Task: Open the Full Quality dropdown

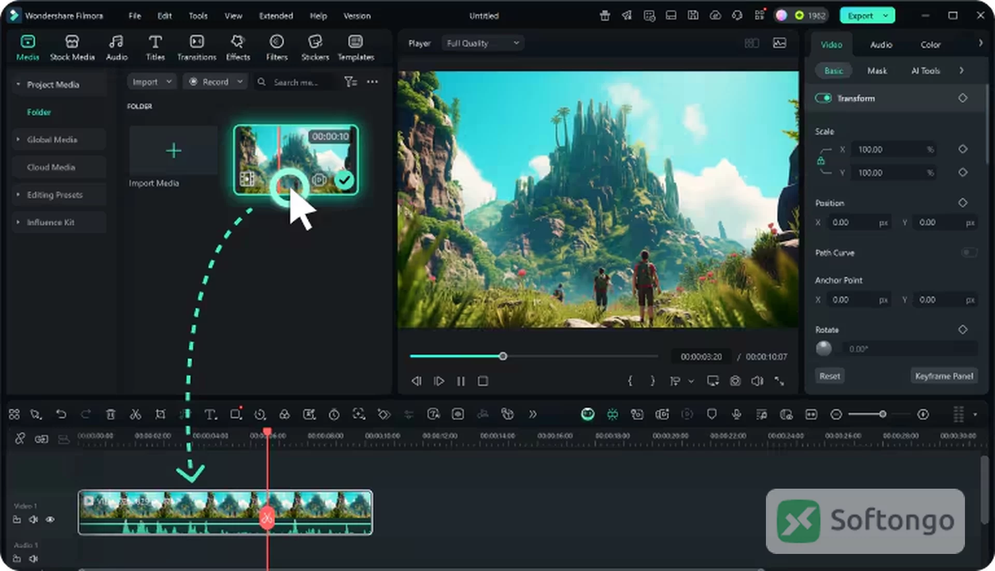Action: (482, 43)
